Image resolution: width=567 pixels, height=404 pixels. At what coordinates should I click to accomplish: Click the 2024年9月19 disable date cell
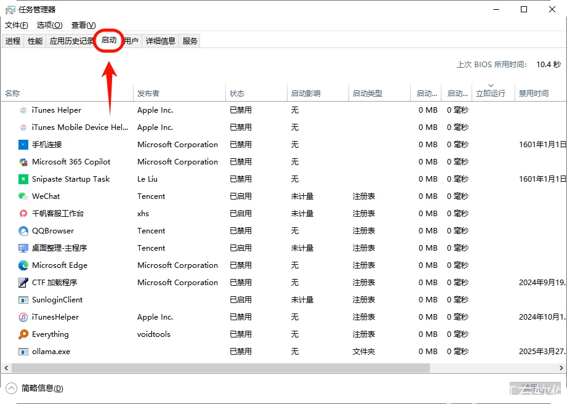click(542, 283)
